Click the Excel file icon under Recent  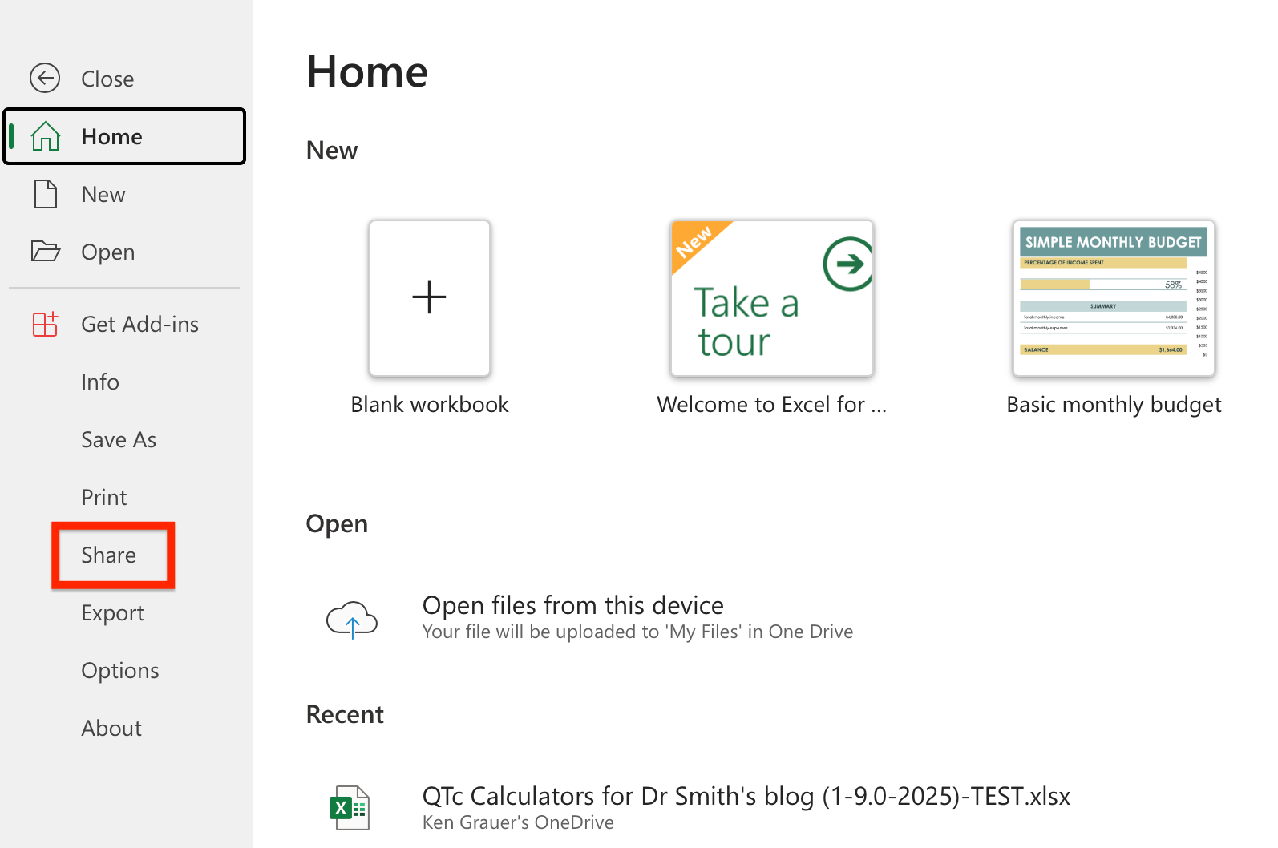point(350,808)
